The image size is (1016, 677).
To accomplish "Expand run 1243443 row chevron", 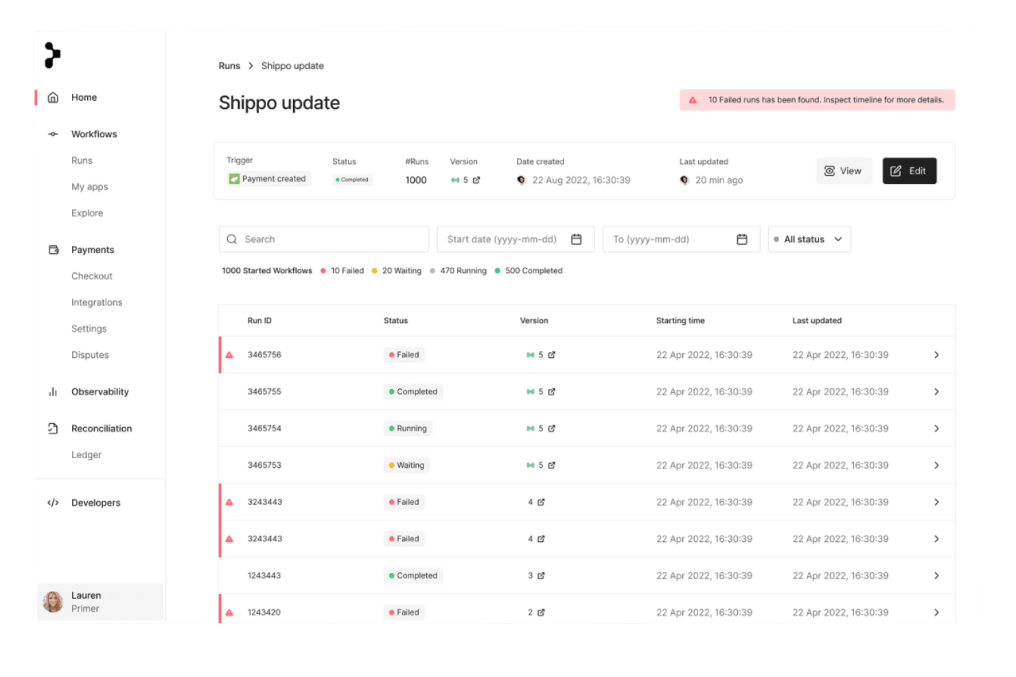I will pyautogui.click(x=936, y=575).
